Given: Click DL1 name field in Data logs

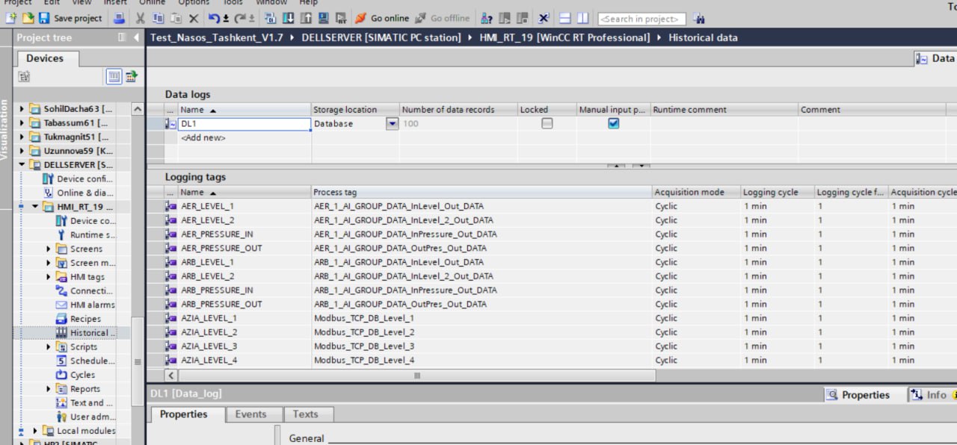Looking at the screenshot, I should [244, 124].
